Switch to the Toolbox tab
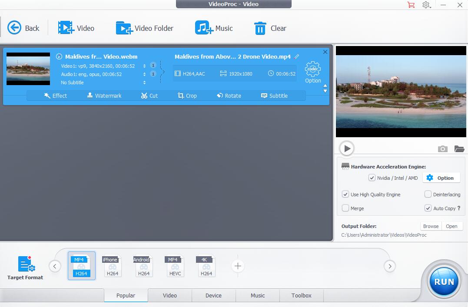468x307 pixels. click(301, 295)
